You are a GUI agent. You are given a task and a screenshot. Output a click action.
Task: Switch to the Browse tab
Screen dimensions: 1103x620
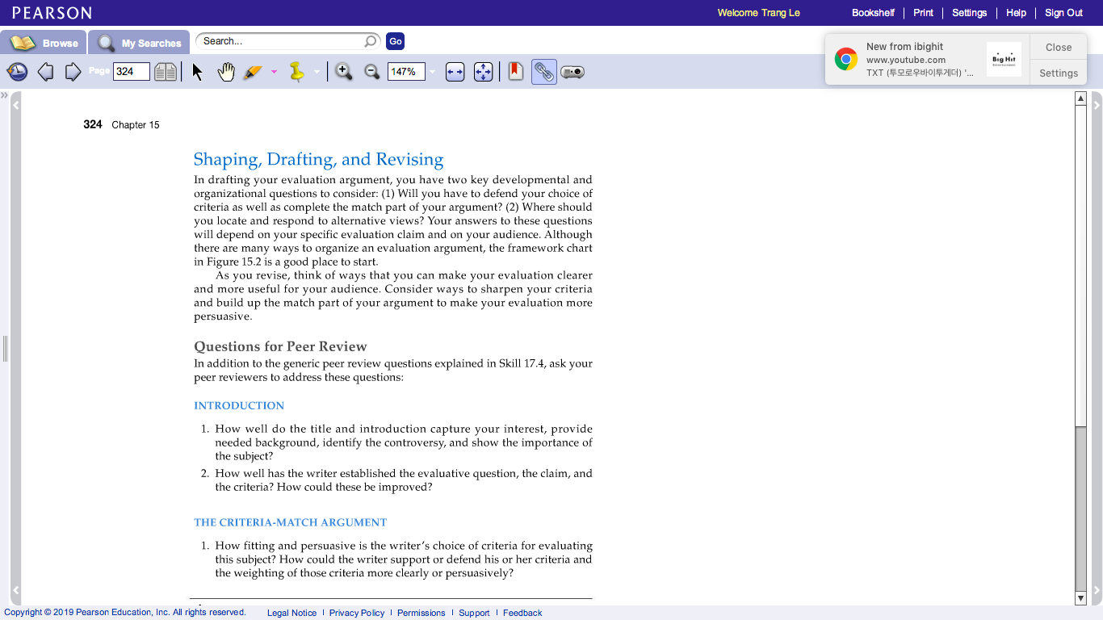[44, 43]
